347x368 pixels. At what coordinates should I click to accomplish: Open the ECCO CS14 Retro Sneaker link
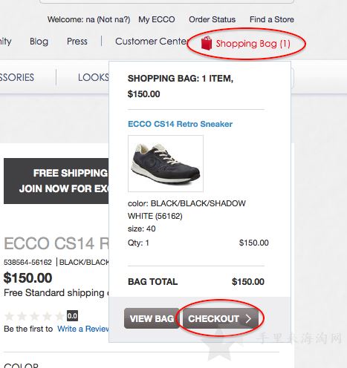coord(180,124)
